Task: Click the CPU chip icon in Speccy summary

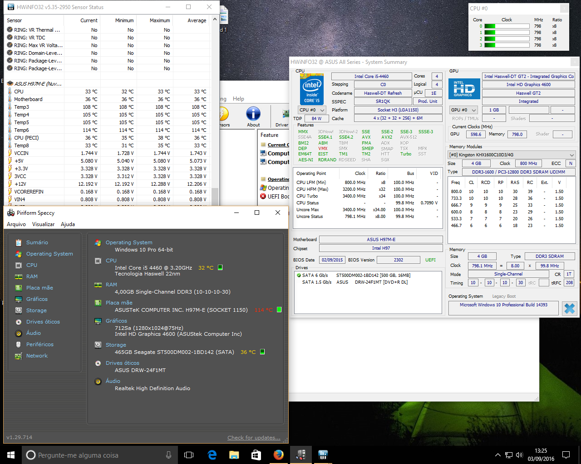Action: [98, 261]
